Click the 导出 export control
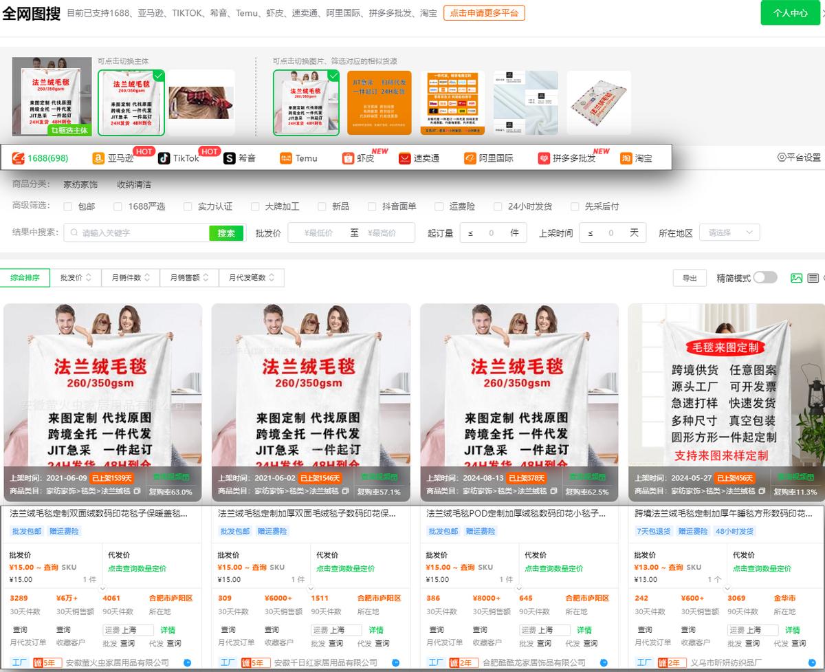Screen dimensions: 825x672 pos(689,277)
